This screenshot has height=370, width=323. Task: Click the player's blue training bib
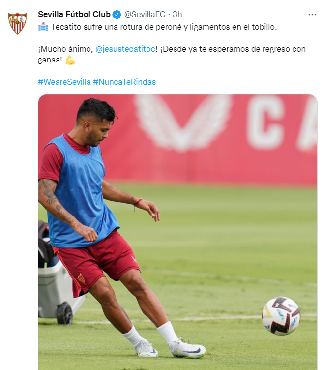coord(80,191)
